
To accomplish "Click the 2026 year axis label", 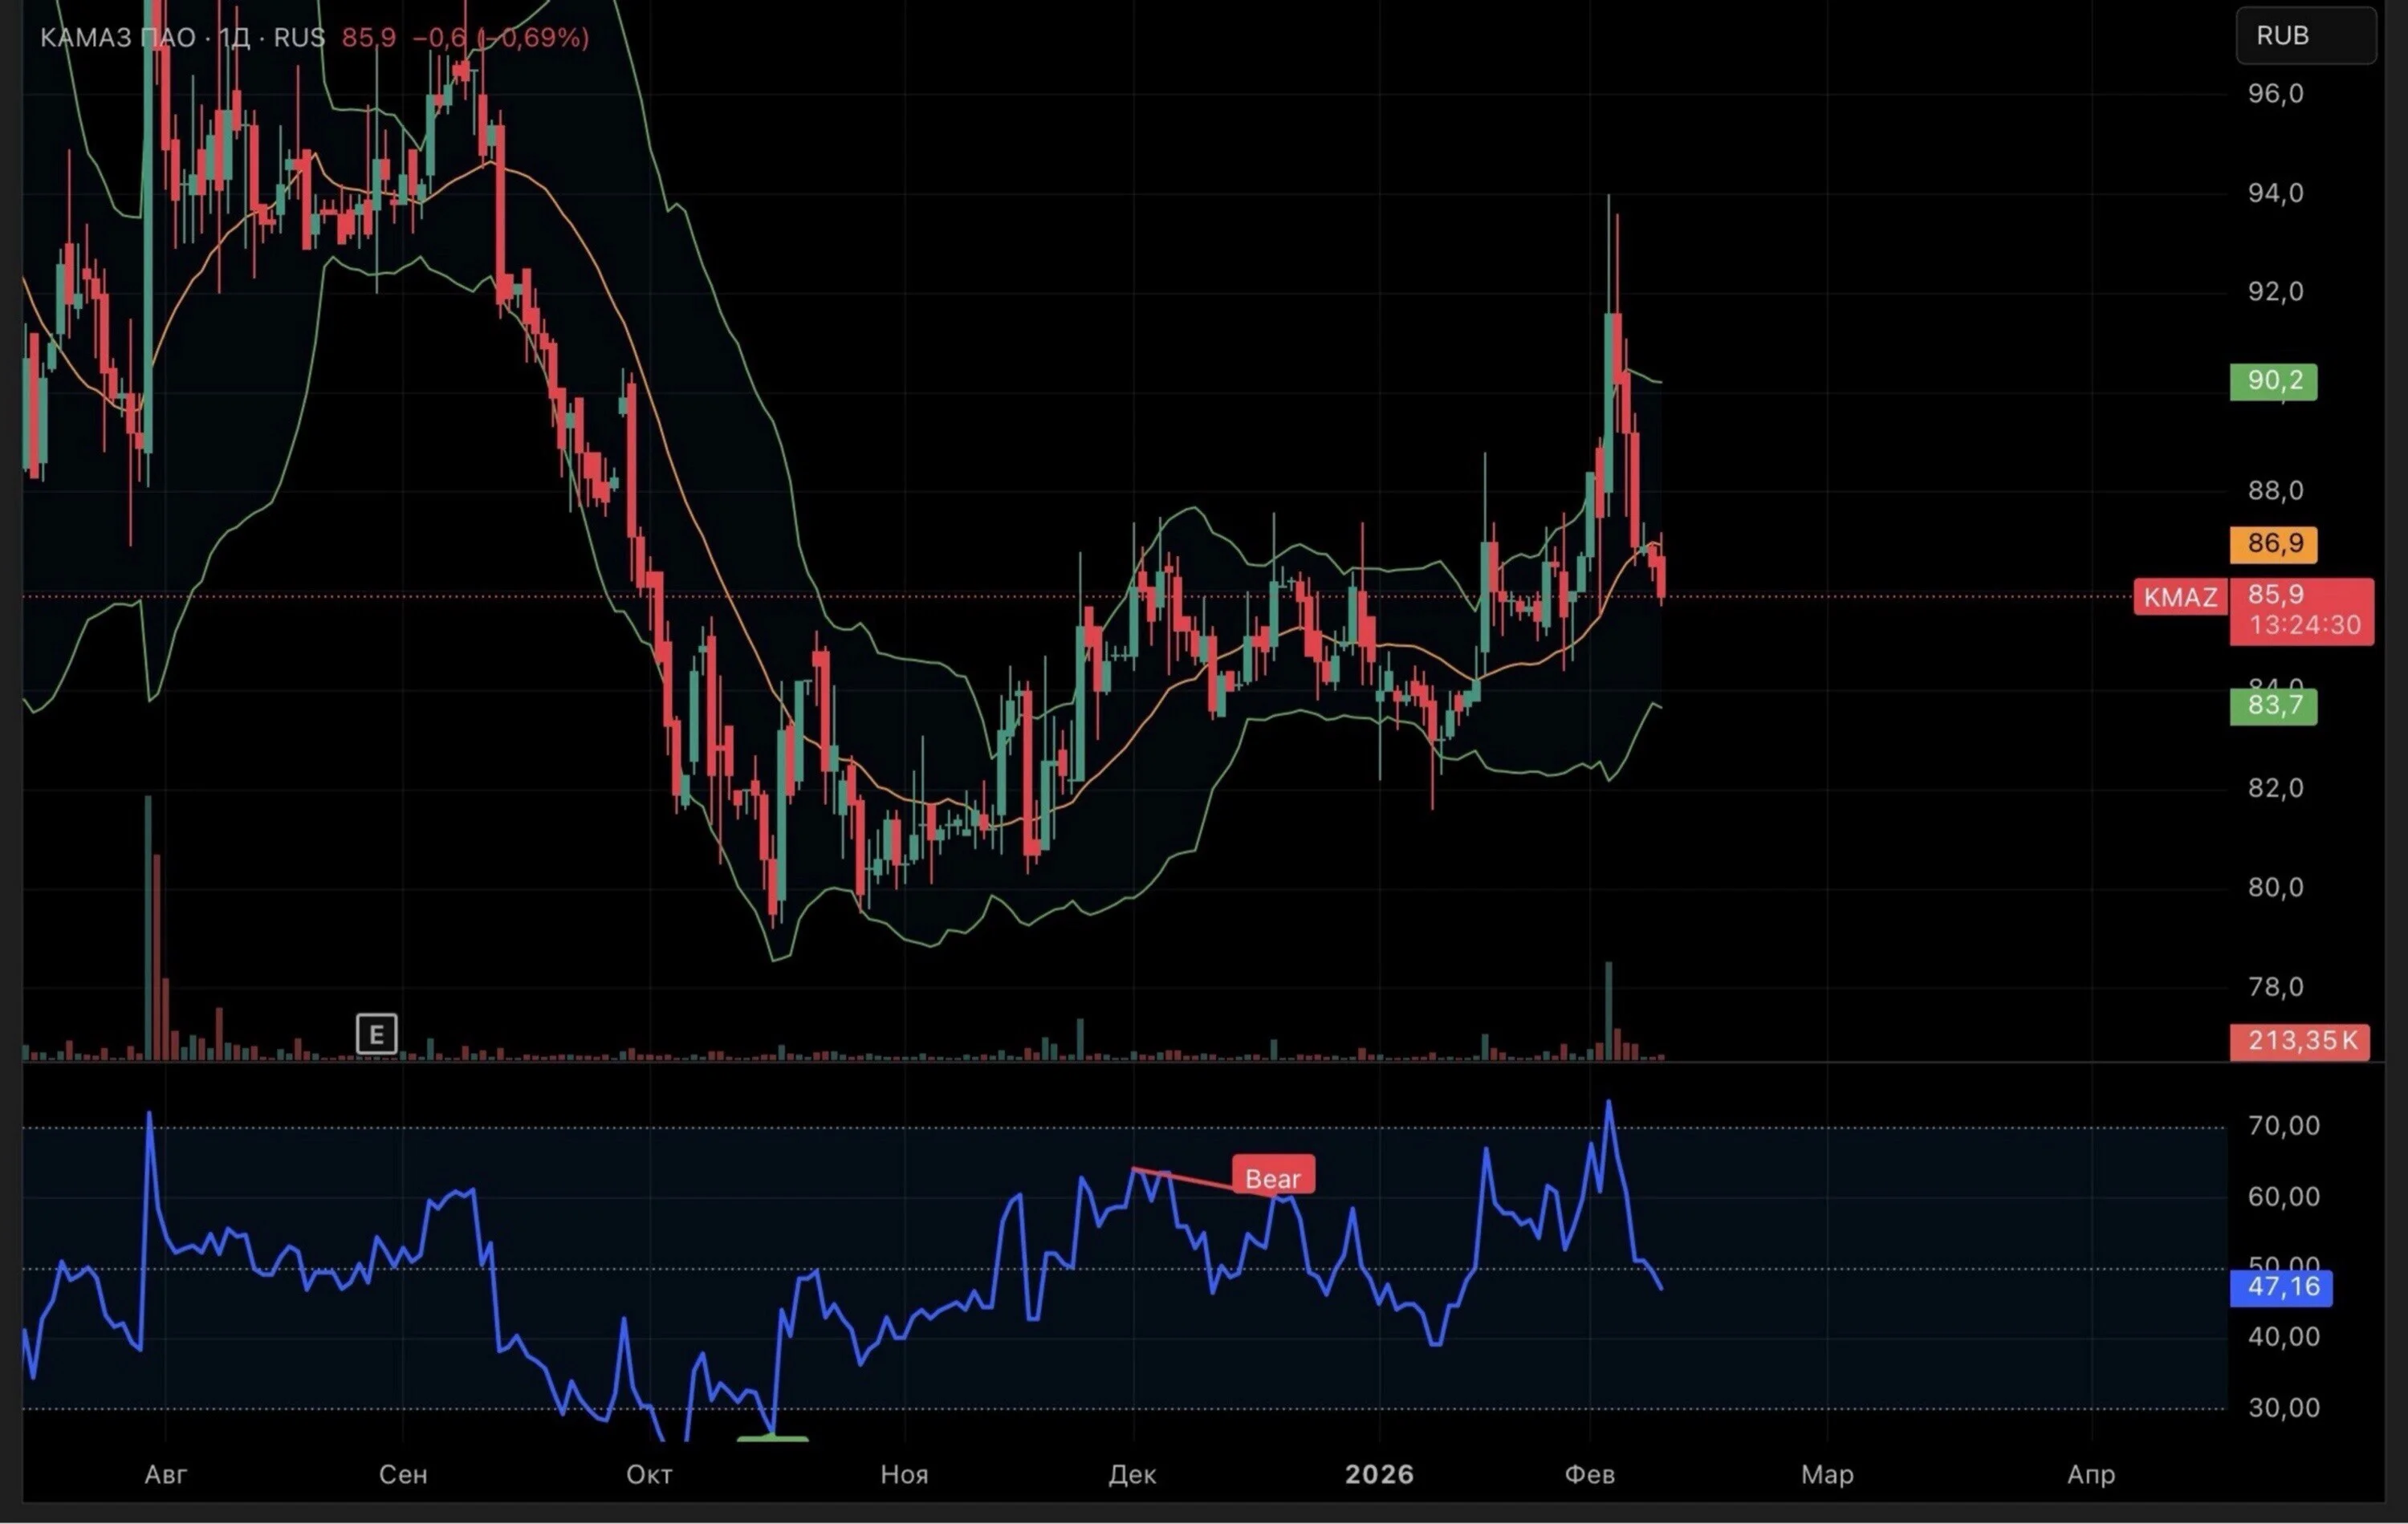I will click(1380, 1474).
